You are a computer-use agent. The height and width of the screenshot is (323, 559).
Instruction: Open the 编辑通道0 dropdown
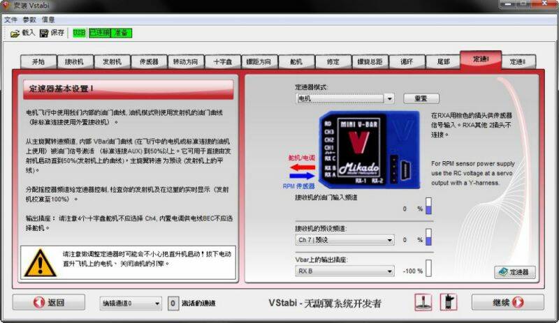click(131, 303)
